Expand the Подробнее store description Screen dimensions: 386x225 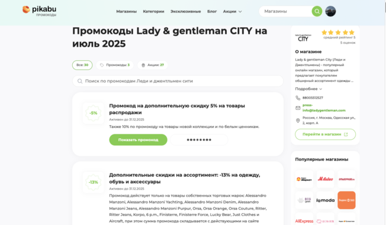pos(308,89)
